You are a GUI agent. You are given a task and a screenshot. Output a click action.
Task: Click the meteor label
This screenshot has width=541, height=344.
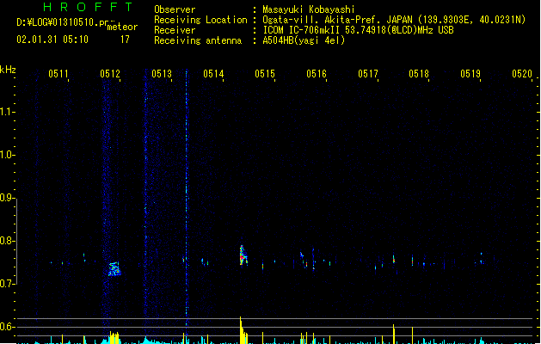122,27
